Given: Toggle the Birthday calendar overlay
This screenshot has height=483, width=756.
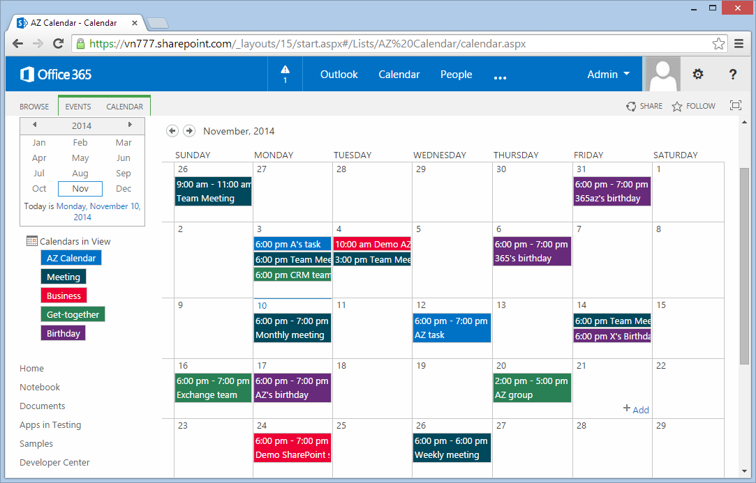Looking at the screenshot, I should pyautogui.click(x=63, y=333).
